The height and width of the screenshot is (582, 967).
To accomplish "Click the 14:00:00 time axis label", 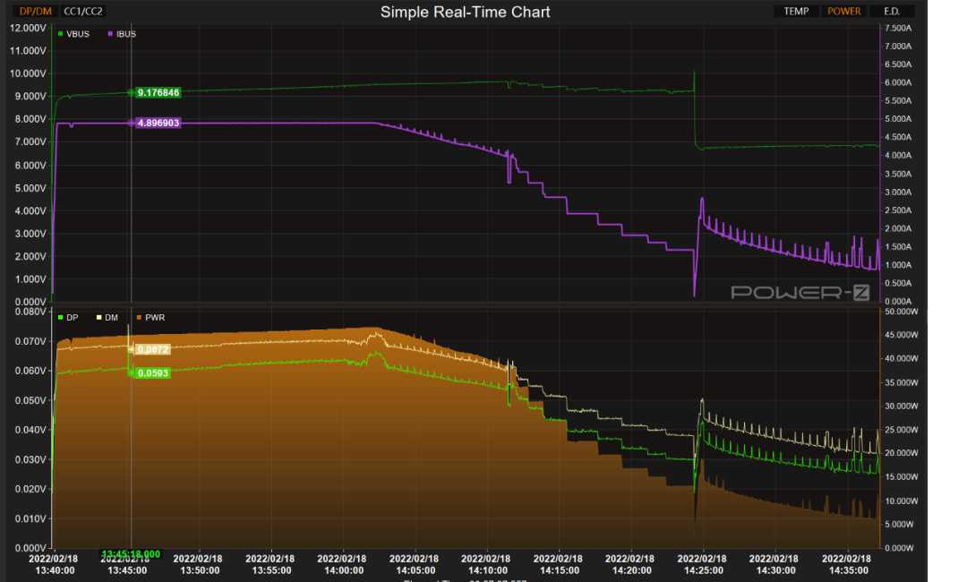I will [343, 564].
